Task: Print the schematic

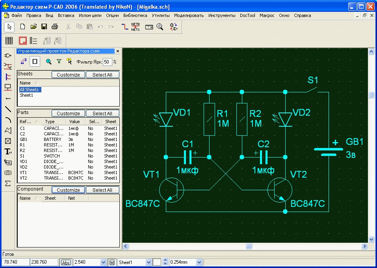Action: 55,26
